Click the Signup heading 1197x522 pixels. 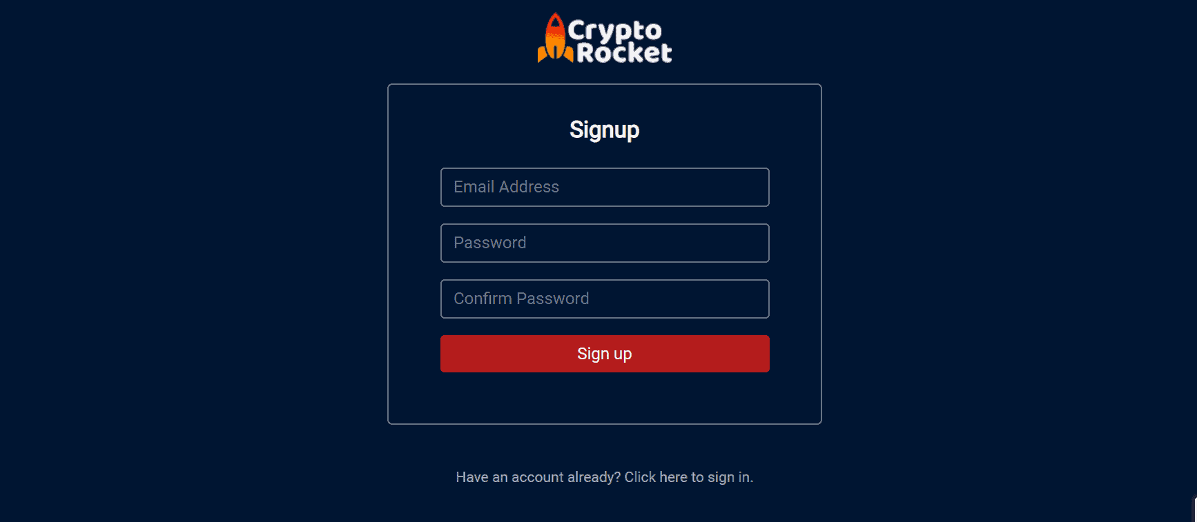pos(605,130)
